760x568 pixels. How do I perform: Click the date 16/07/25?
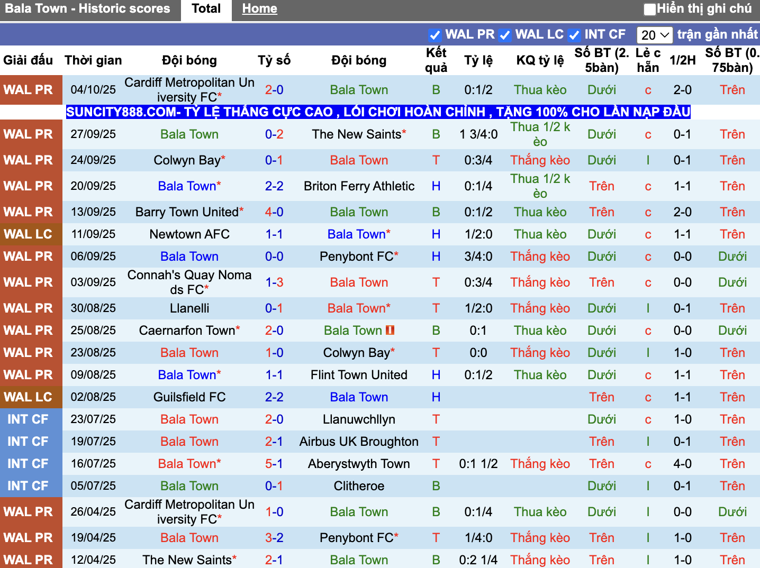[x=93, y=464]
